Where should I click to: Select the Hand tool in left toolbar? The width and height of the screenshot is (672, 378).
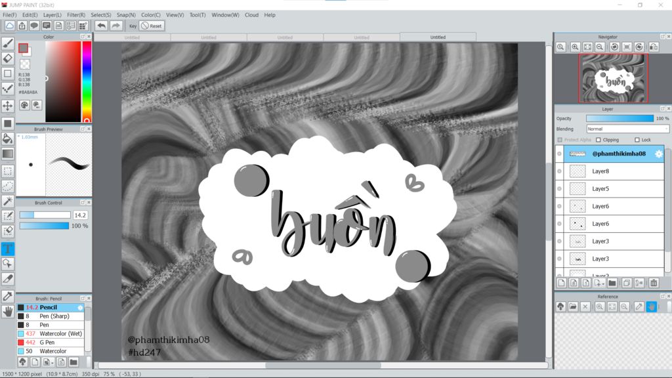(x=8, y=311)
